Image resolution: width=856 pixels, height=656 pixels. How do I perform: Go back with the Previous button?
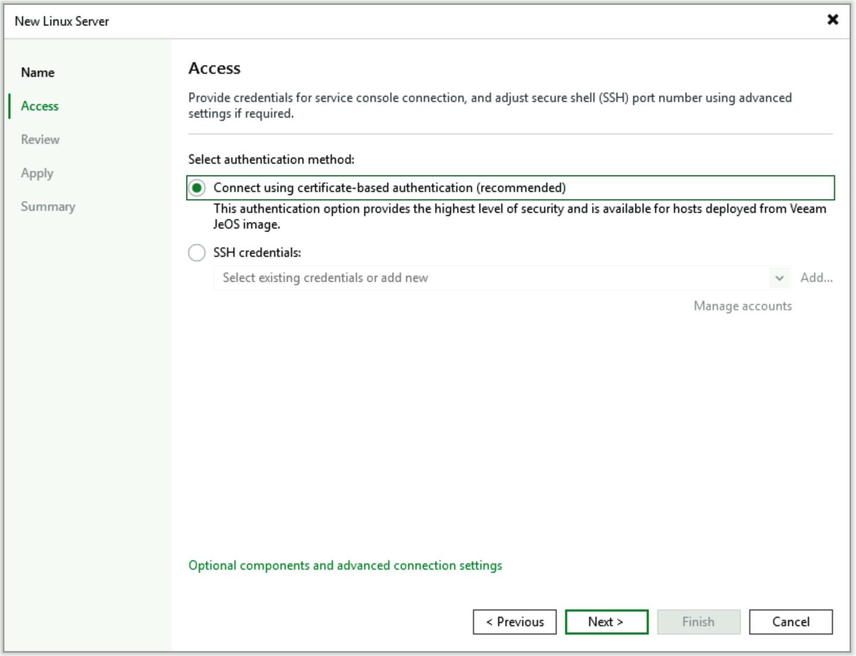514,622
